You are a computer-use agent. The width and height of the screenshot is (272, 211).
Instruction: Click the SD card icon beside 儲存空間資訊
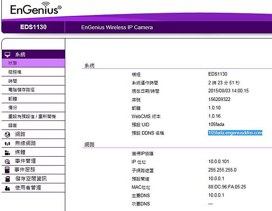click(x=7, y=179)
